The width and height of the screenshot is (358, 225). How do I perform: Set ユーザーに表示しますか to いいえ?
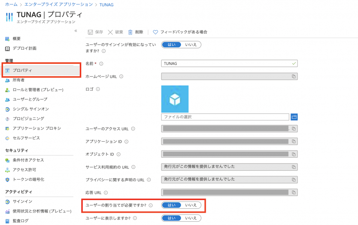(x=191, y=218)
